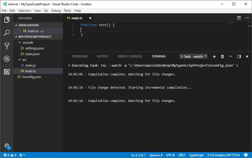Click the VS Code Insiders logo

[4, 4]
